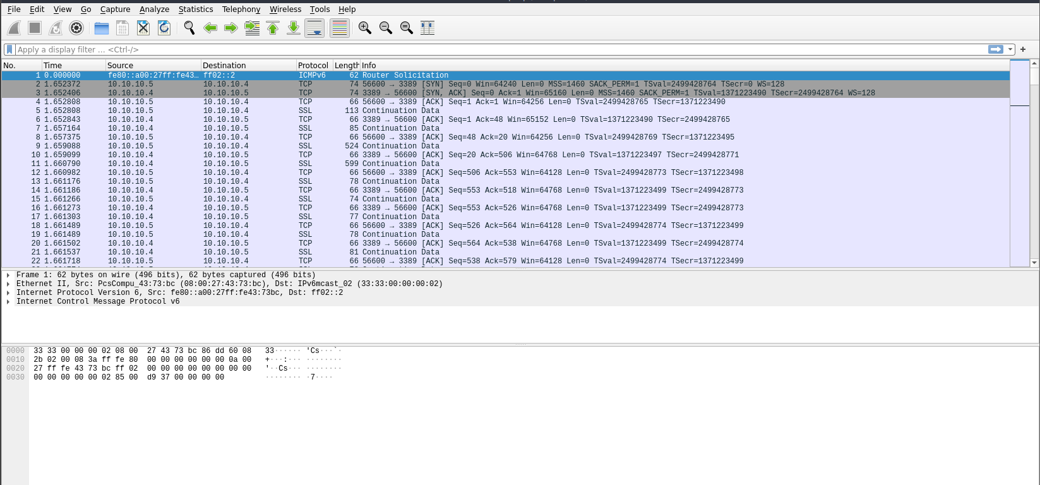The height and width of the screenshot is (485, 1040).
Task: Go forward in packet history
Action: 231,28
